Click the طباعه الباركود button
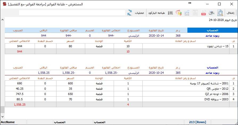 coord(157,13)
